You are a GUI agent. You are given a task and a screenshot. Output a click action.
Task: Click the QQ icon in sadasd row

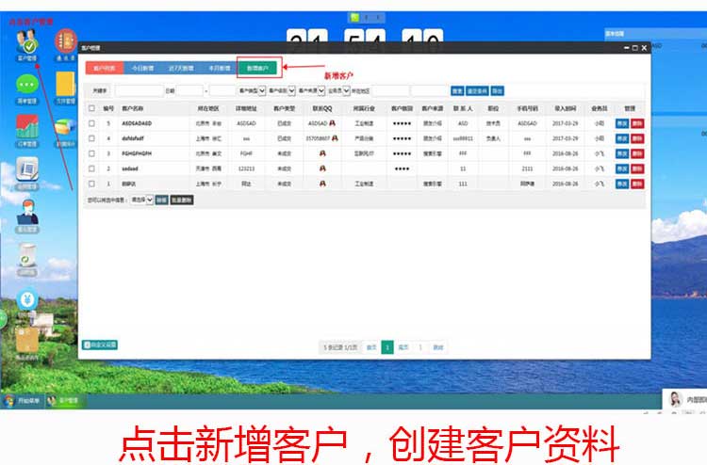[322, 168]
